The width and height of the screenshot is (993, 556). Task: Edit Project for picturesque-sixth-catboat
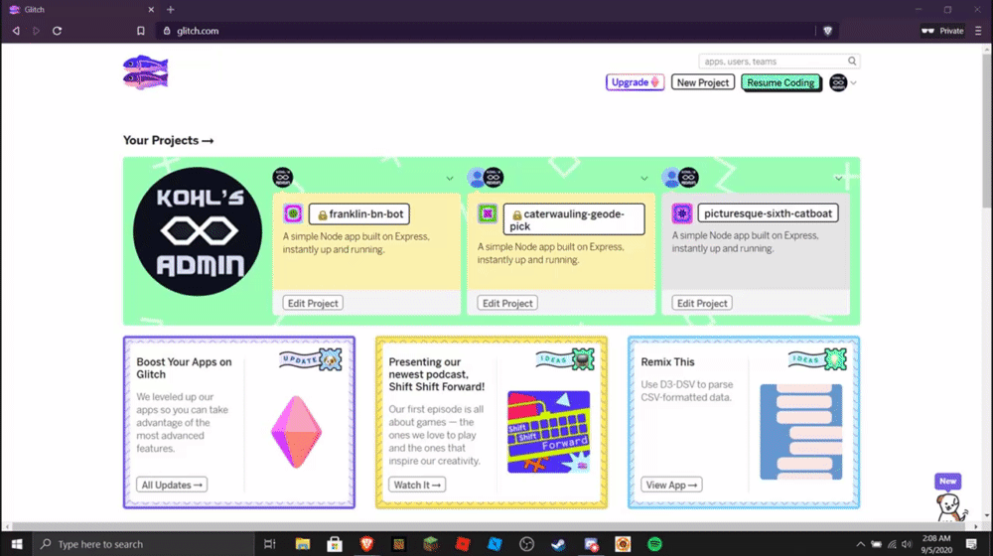pos(702,304)
